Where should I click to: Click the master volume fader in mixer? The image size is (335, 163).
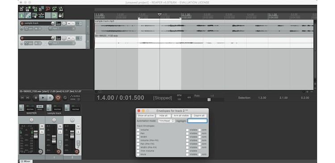36,134
